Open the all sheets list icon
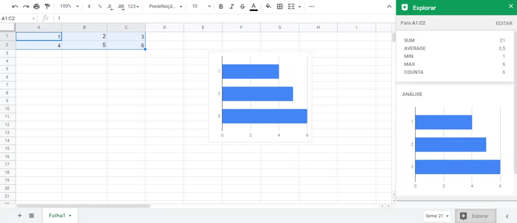The image size is (517, 223). [31, 215]
